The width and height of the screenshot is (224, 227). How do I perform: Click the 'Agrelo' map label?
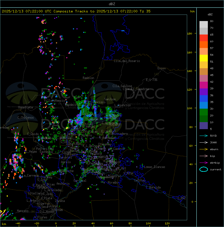pyautogui.click(x=66, y=162)
